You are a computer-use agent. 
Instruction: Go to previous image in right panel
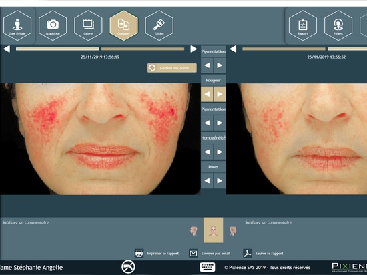233,49
